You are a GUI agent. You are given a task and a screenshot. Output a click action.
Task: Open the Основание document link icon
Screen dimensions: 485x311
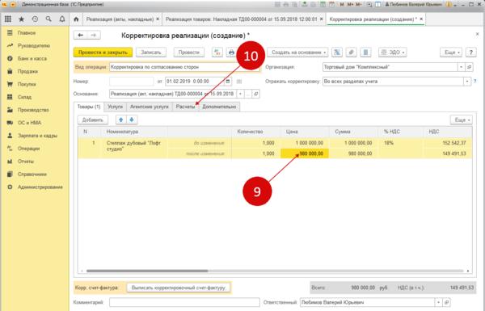tap(255, 94)
